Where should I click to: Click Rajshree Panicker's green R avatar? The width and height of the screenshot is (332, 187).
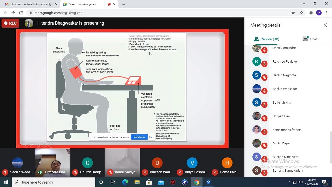pos(256,61)
